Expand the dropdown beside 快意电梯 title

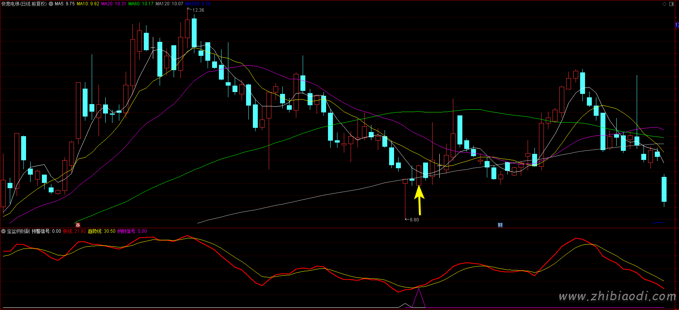(x=51, y=4)
